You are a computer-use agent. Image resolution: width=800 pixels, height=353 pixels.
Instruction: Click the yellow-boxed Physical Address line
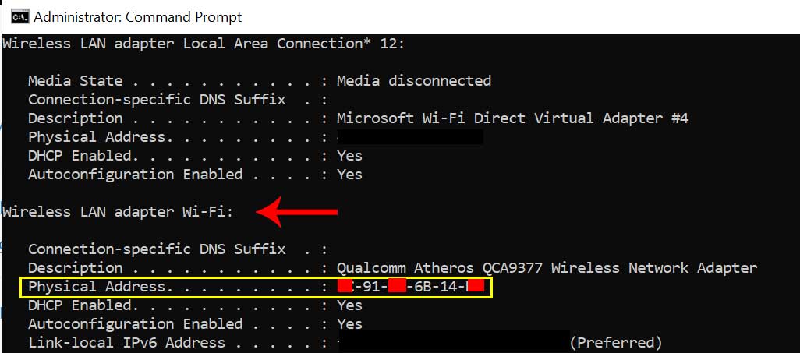click(256, 288)
